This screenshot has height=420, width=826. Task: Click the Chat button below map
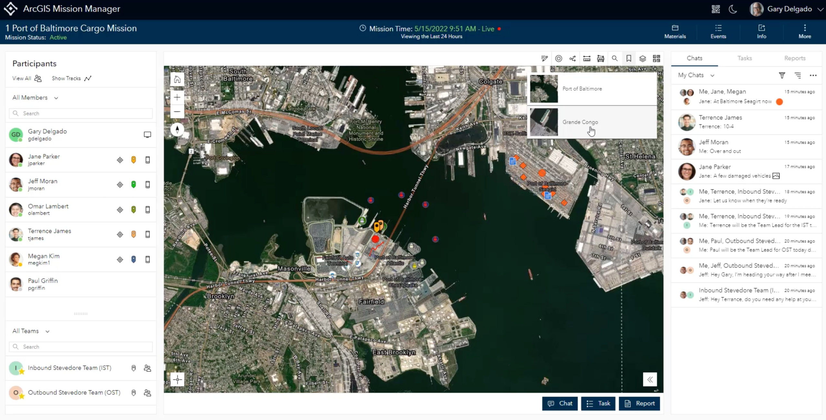559,404
